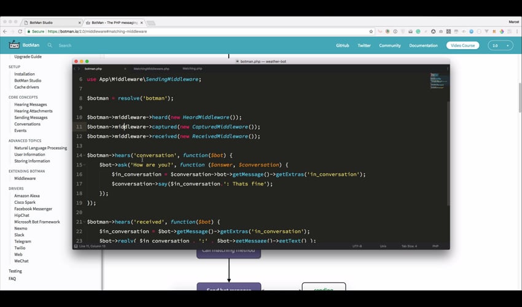Click the browser address bar URL
The image size is (522, 307).
pos(97,31)
